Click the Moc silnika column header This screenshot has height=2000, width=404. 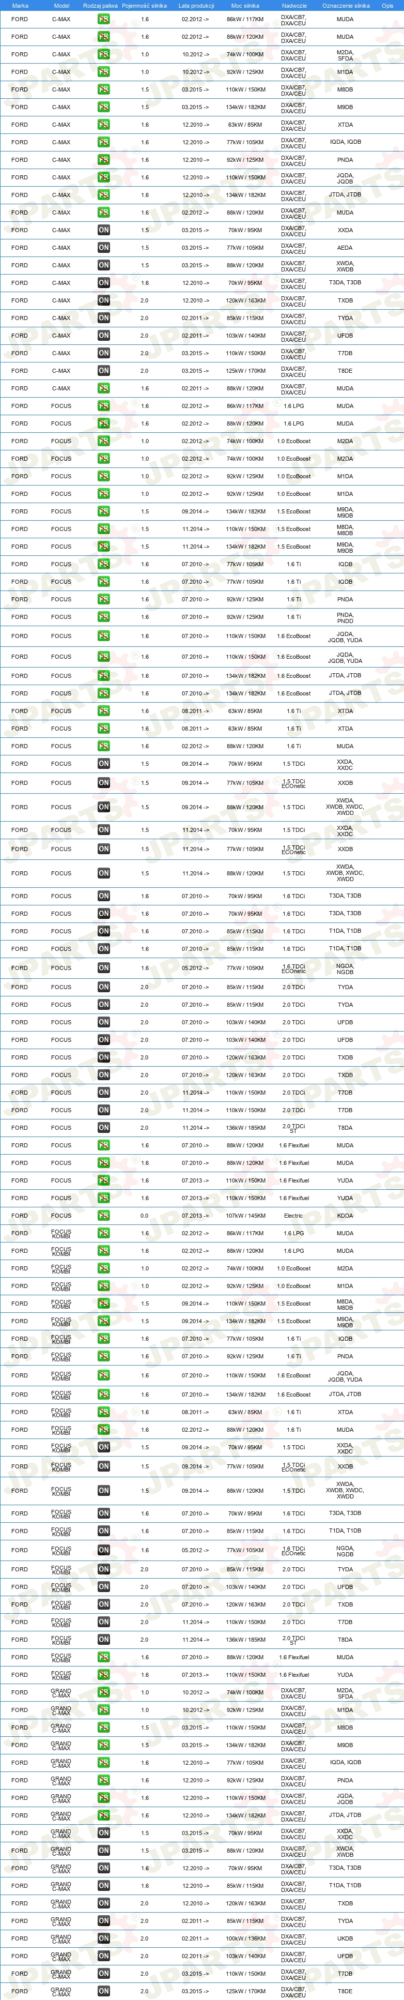click(245, 6)
